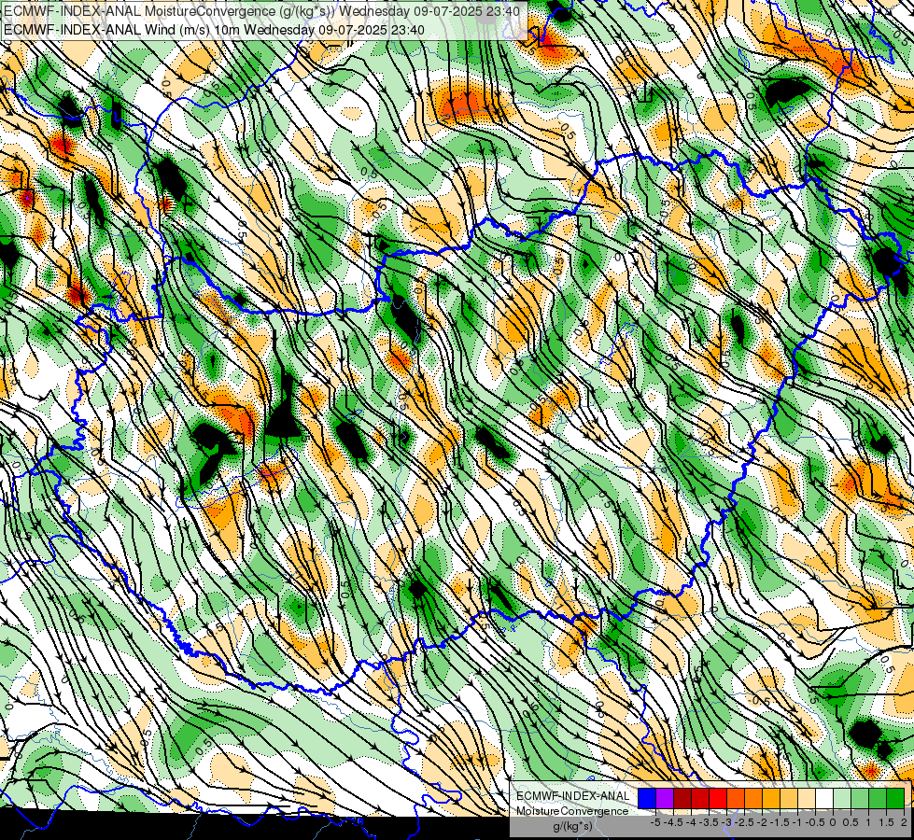The image size is (914, 840).
Task: Click the g/(kg*s) unit label in legend
Action: click(x=572, y=827)
